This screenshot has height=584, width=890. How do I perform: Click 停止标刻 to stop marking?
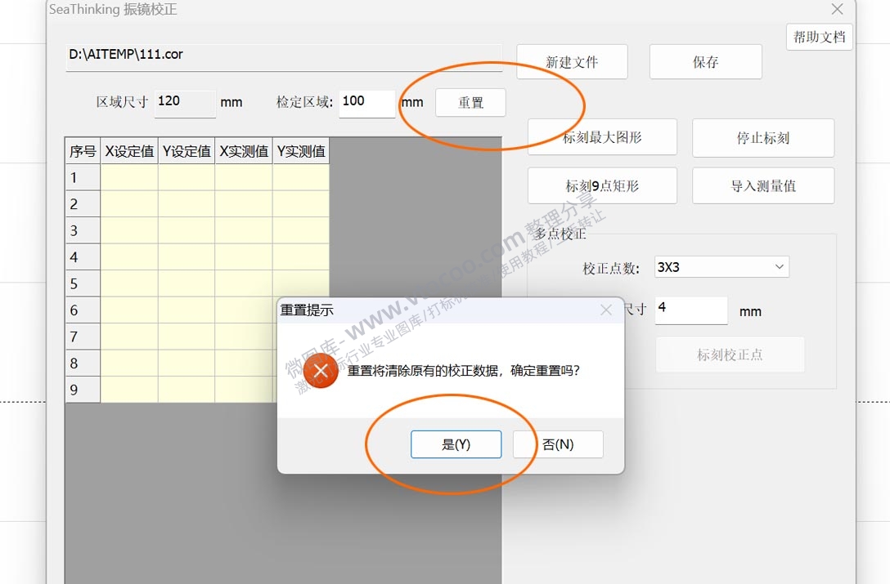(x=762, y=138)
